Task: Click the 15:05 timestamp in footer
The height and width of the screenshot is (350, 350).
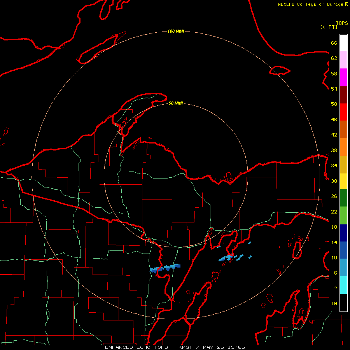Action: click(236, 347)
